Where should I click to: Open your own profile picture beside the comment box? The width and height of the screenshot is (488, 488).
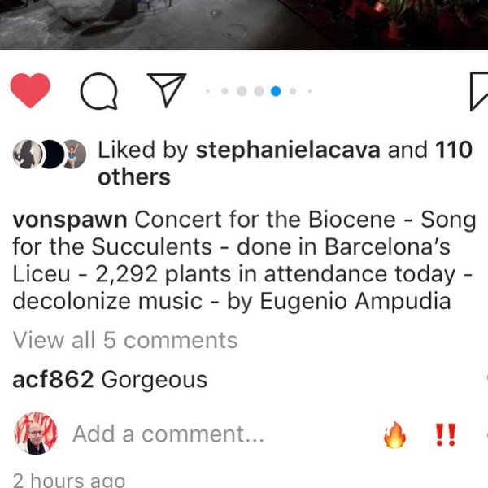(36, 434)
